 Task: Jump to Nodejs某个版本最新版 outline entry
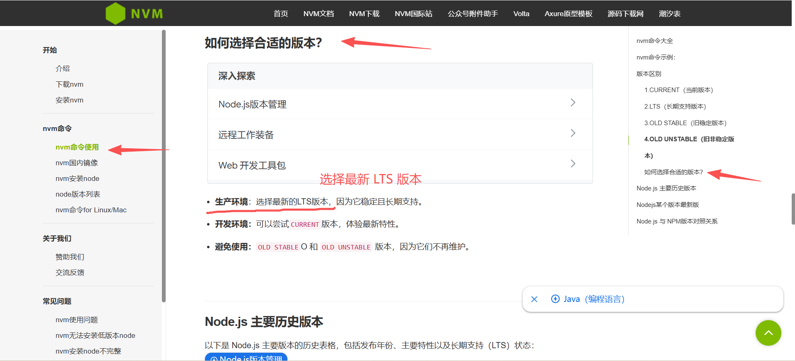pyautogui.click(x=667, y=205)
